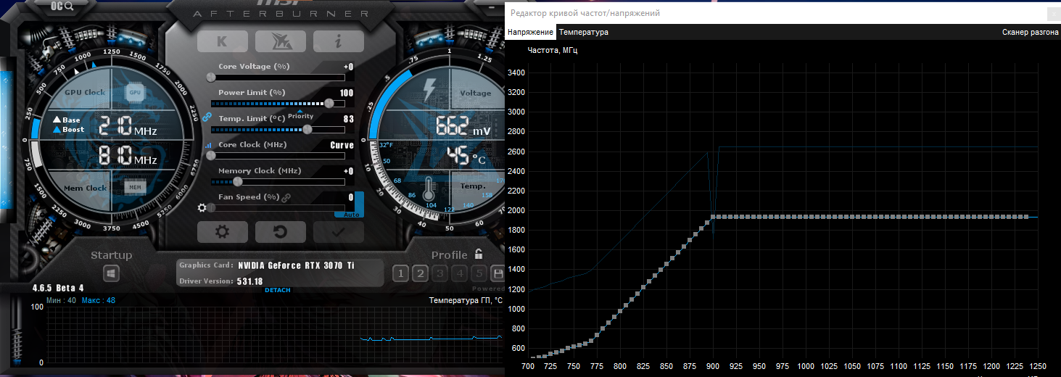The height and width of the screenshot is (377, 1061).
Task: Click Core Clock Curve value field
Action: pos(342,145)
